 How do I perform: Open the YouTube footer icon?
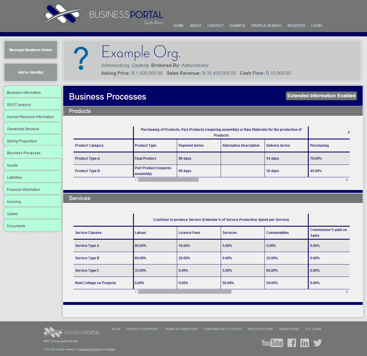(x=272, y=343)
